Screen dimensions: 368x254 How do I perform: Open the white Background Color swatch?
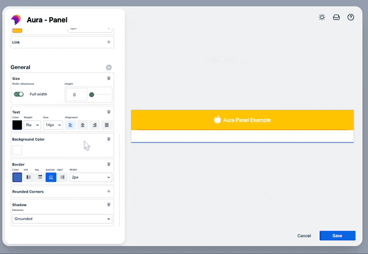pos(17,150)
